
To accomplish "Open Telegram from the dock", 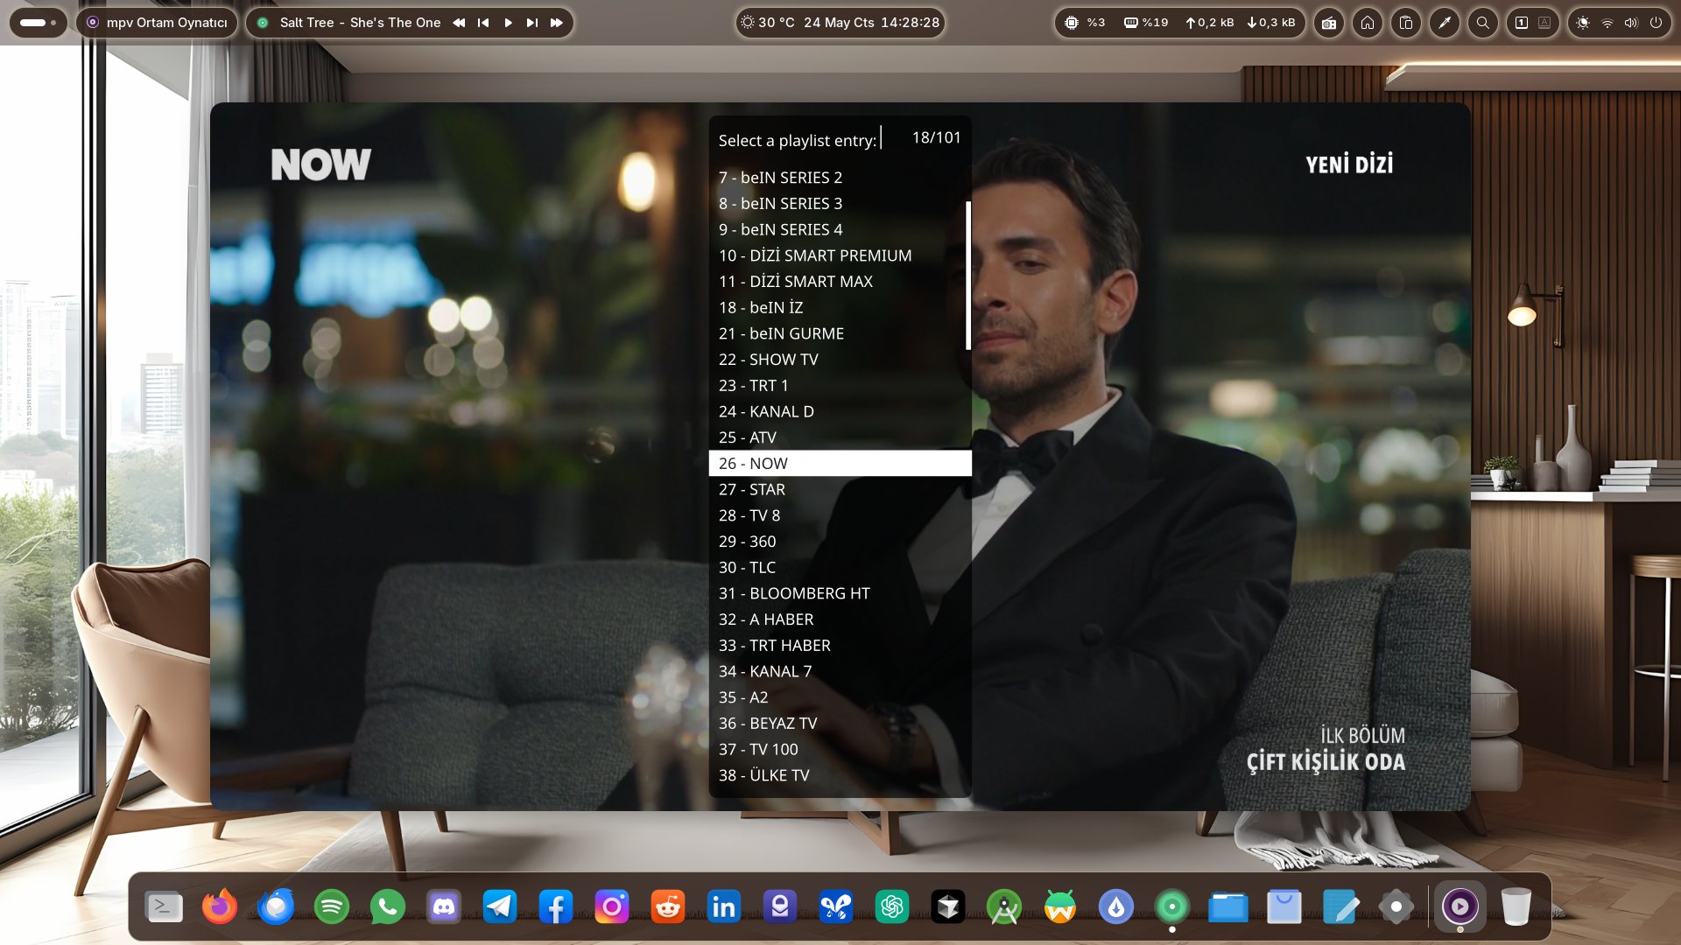I will [500, 906].
